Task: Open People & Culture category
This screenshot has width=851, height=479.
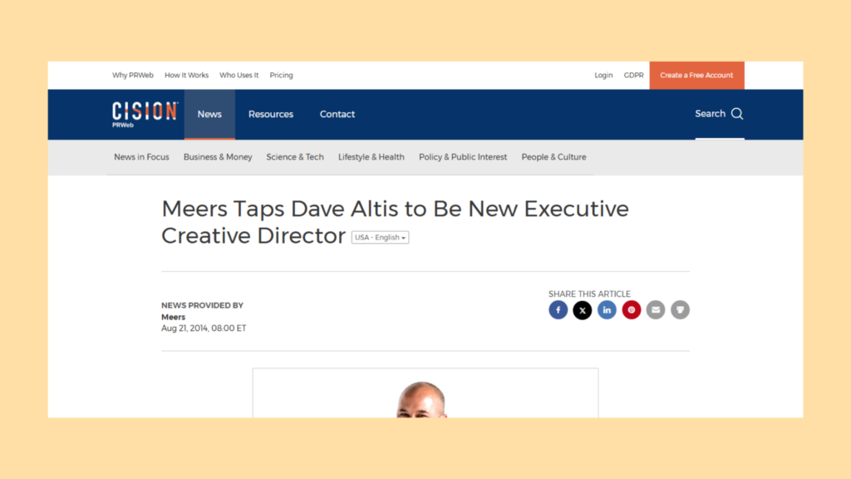Action: click(x=553, y=157)
